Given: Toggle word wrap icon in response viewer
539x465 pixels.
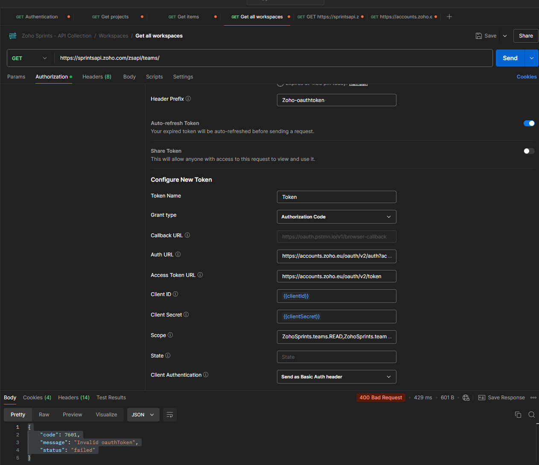Looking at the screenshot, I should (x=170, y=415).
